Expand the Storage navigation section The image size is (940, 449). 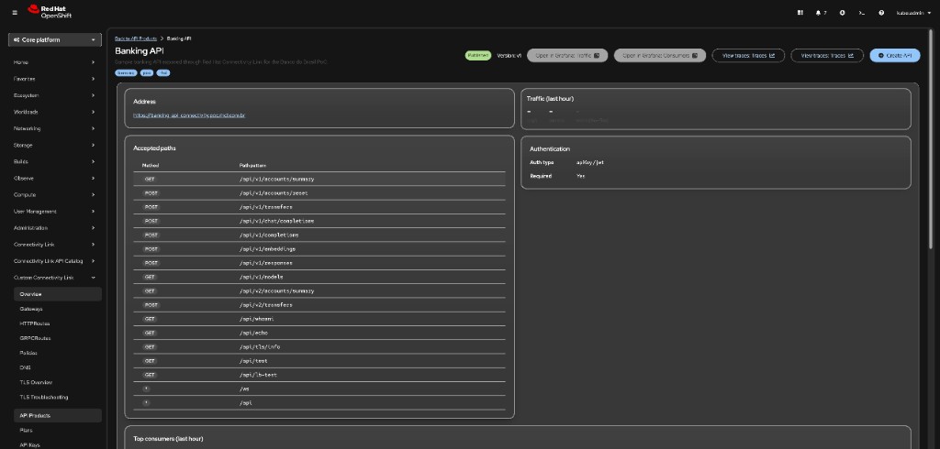pyautogui.click(x=54, y=145)
